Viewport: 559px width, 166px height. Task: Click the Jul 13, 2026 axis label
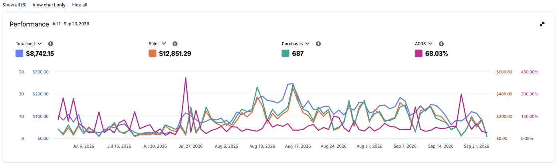click(x=119, y=146)
